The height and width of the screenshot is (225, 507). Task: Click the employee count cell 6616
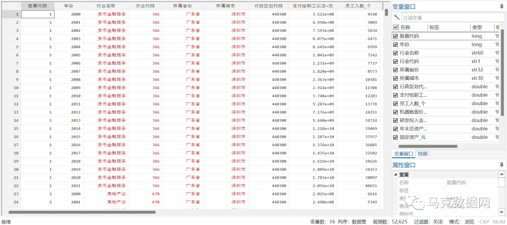click(x=358, y=194)
